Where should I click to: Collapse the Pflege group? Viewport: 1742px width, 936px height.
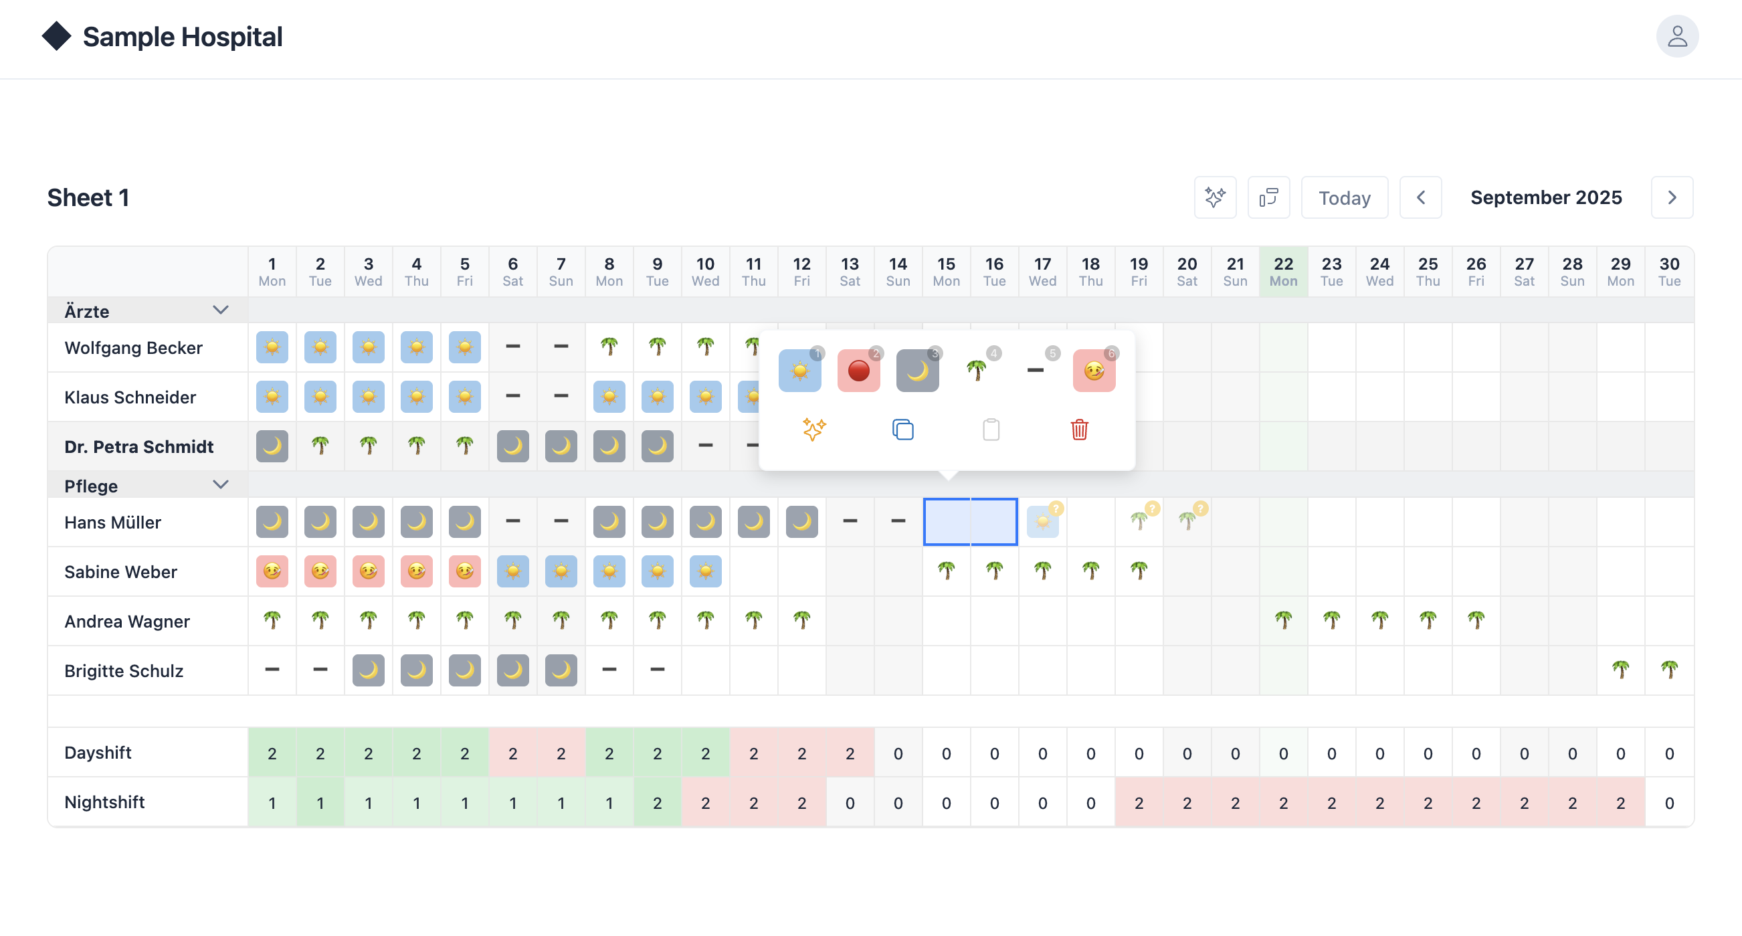click(220, 484)
